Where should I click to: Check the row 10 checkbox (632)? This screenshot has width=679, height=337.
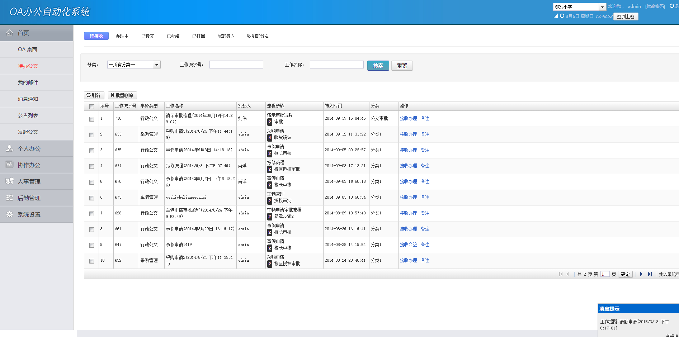91,261
